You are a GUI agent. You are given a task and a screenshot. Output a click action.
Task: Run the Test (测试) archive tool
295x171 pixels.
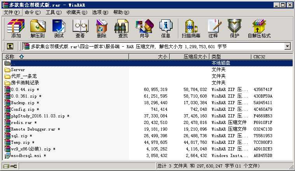click(x=59, y=28)
